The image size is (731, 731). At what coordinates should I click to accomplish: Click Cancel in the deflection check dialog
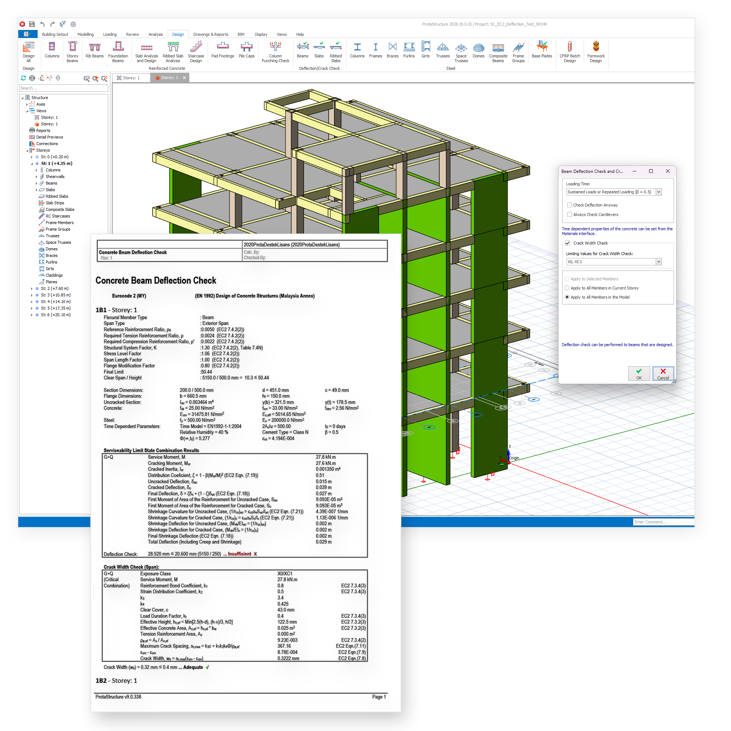point(663,373)
